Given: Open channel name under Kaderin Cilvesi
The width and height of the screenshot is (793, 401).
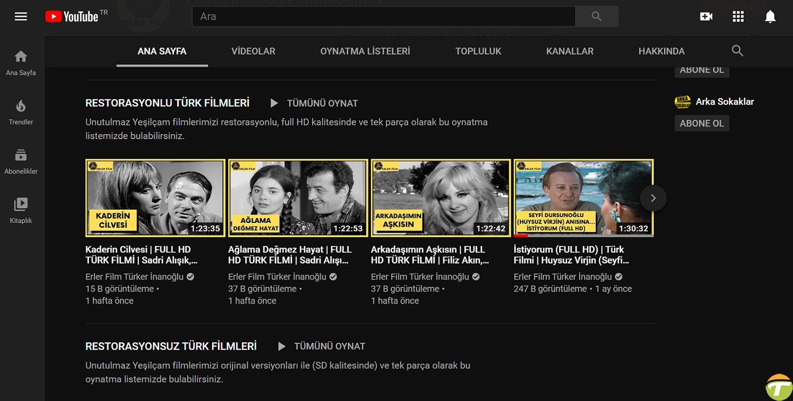Looking at the screenshot, I should pyautogui.click(x=134, y=277).
